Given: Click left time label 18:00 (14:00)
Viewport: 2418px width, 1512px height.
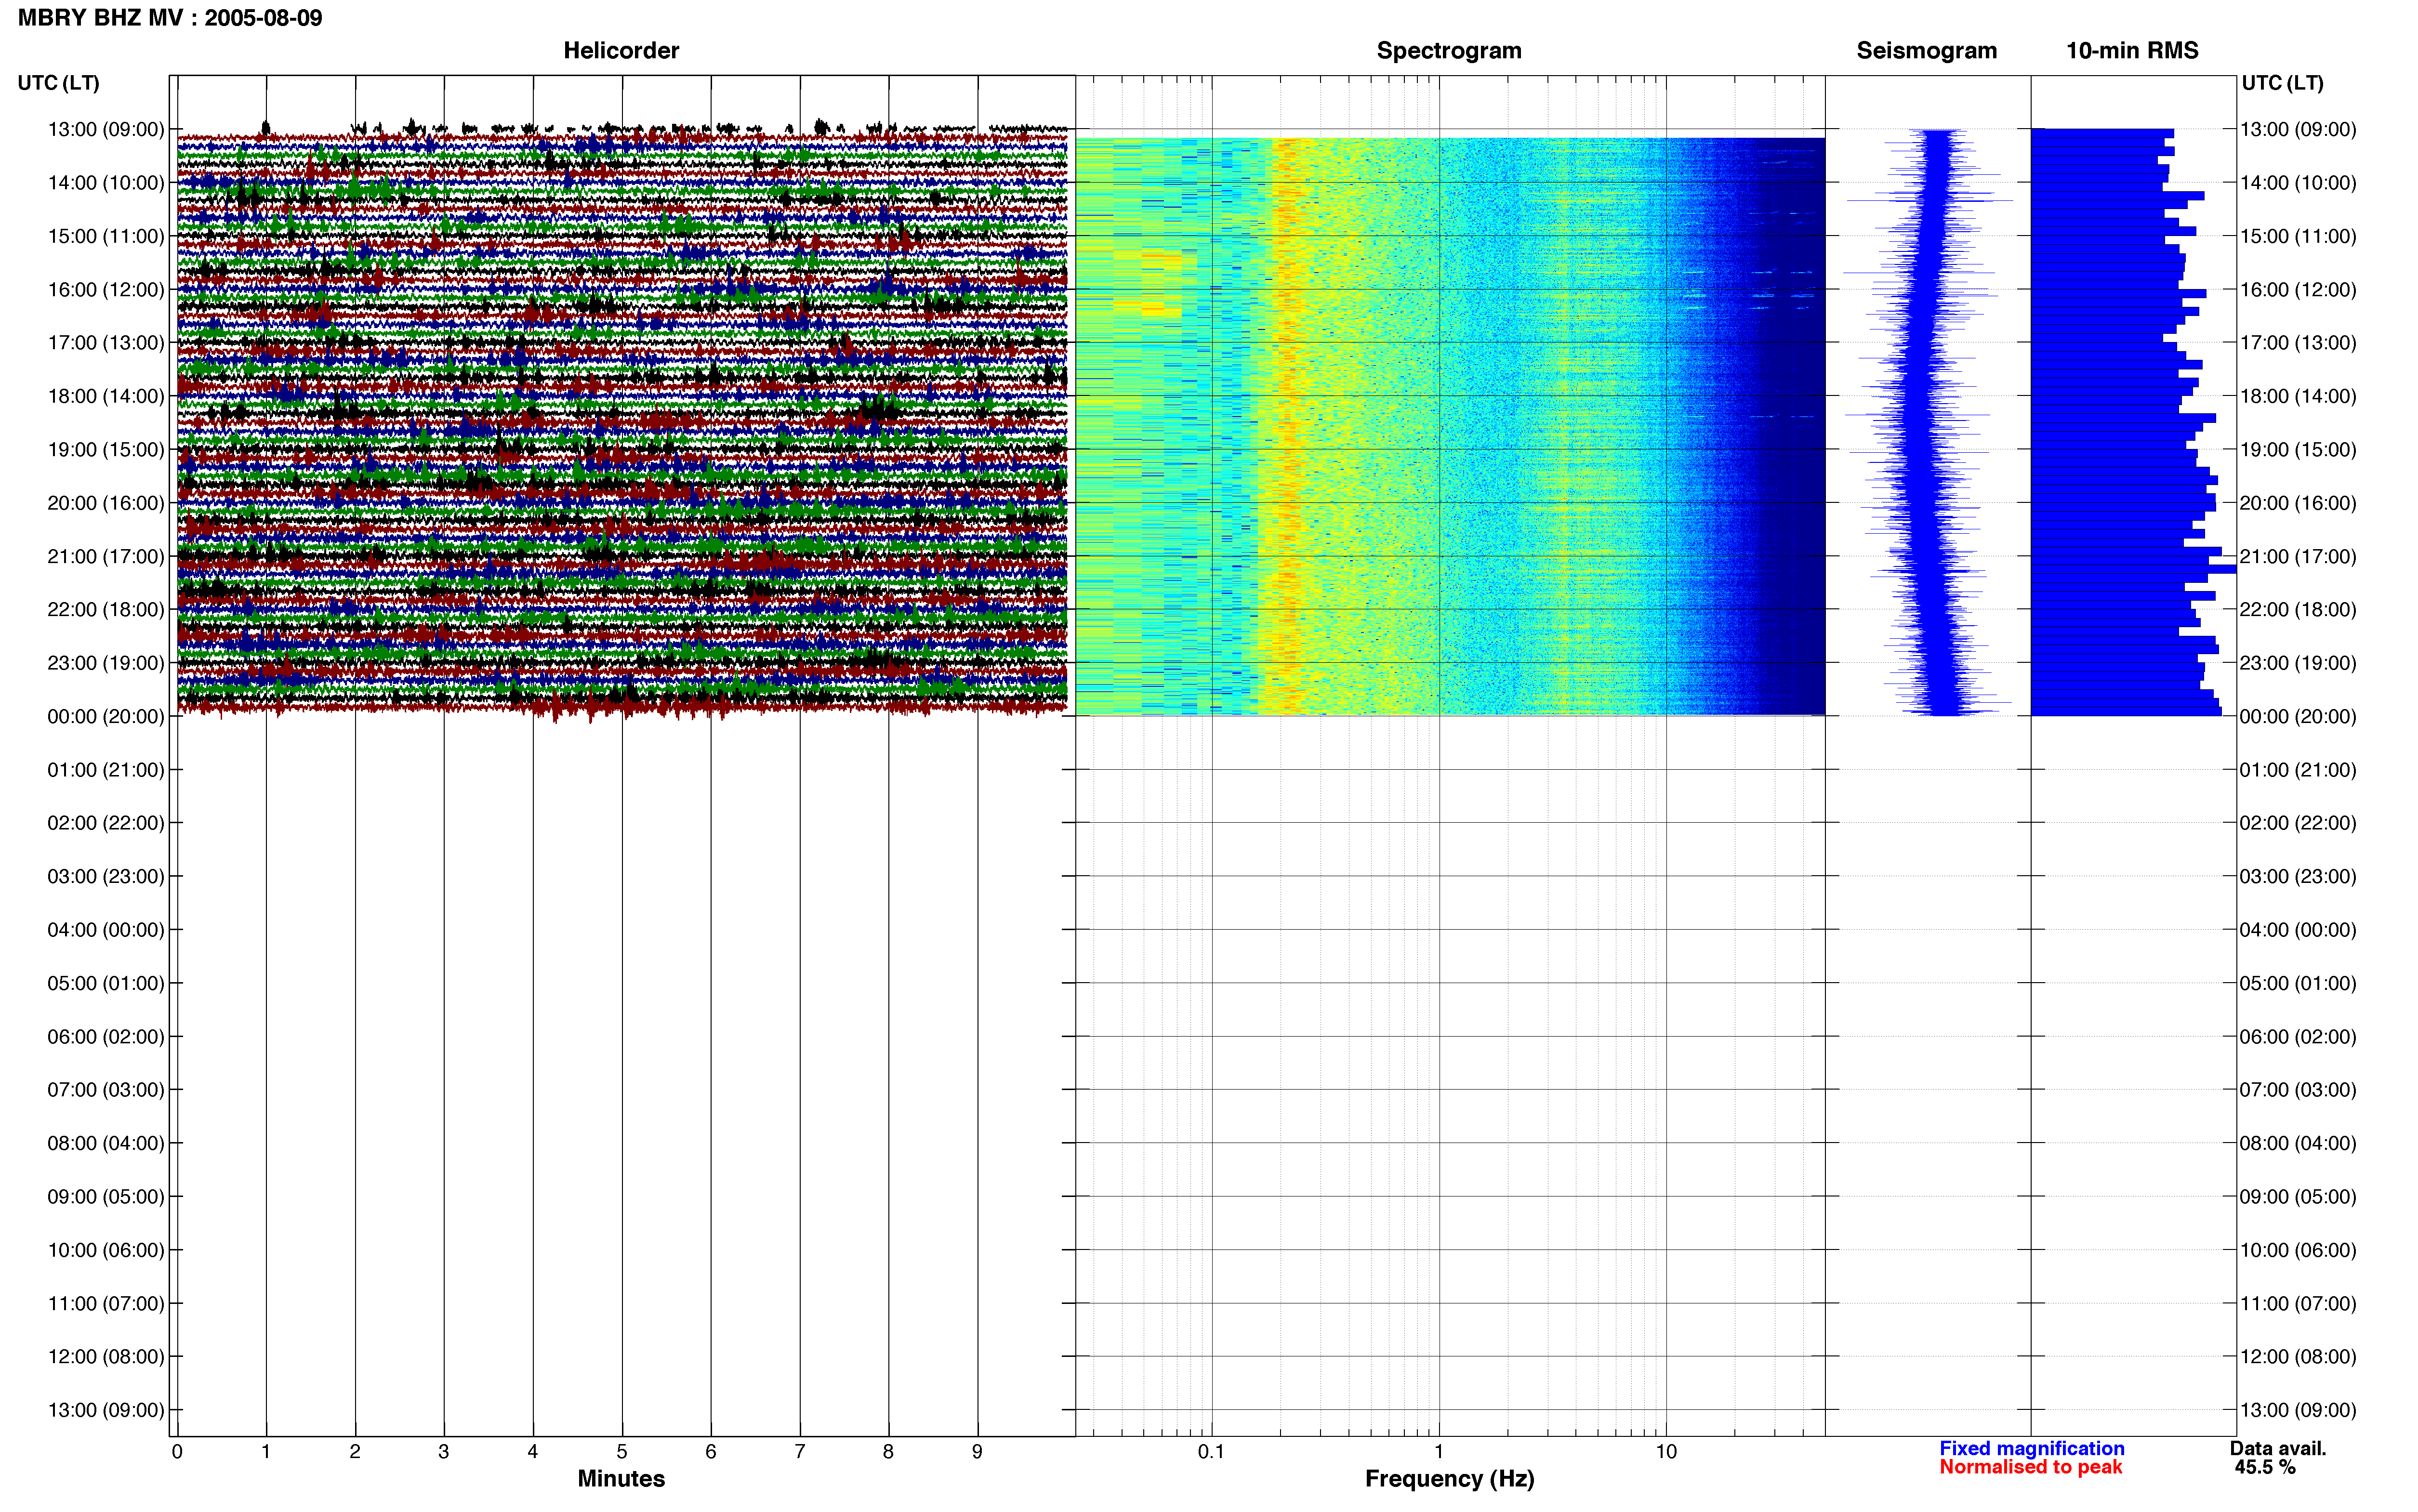Looking at the screenshot, I should 106,396.
